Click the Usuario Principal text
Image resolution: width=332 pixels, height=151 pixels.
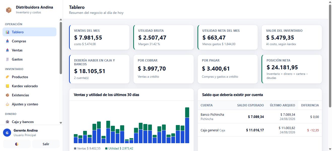(25, 135)
